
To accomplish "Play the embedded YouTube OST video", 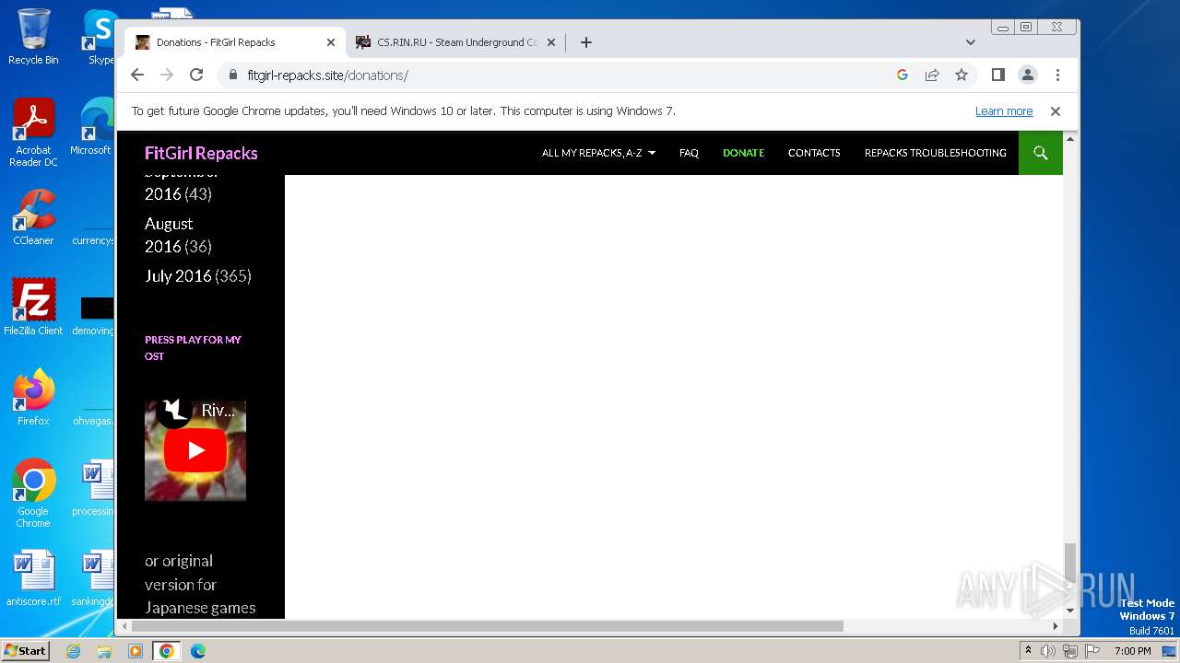I will coord(195,450).
